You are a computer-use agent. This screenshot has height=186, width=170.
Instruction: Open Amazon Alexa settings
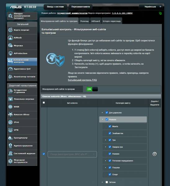click(x=22, y=115)
